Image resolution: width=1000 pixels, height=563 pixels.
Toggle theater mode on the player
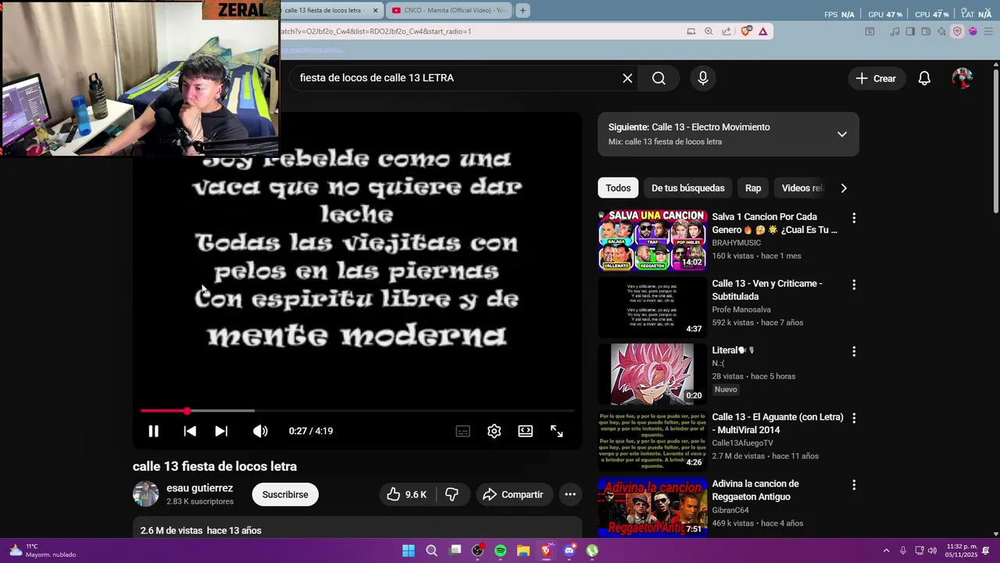[x=525, y=431]
